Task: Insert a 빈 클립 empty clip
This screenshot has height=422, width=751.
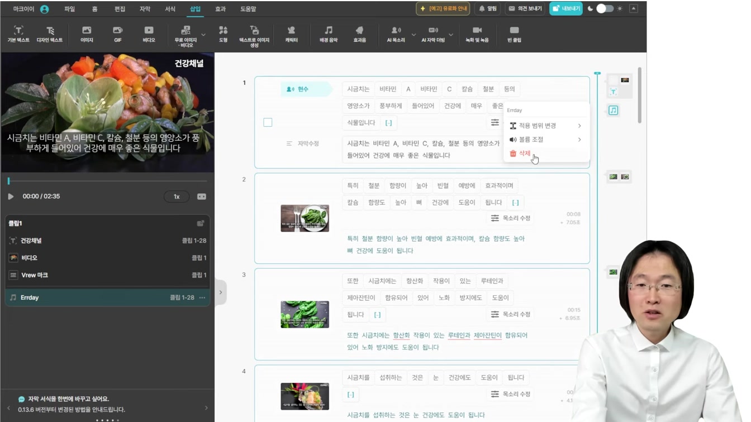Action: (x=514, y=33)
